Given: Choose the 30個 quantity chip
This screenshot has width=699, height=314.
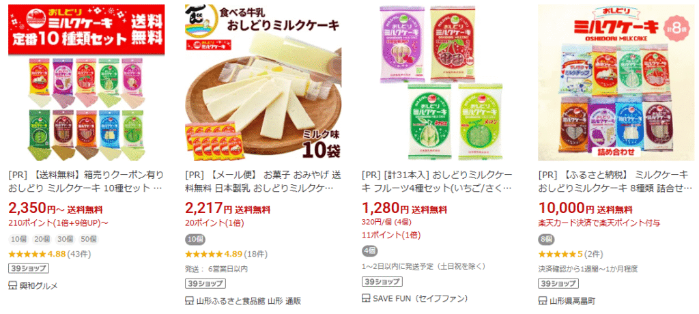Looking at the screenshot, I should pyautogui.click(x=65, y=239).
